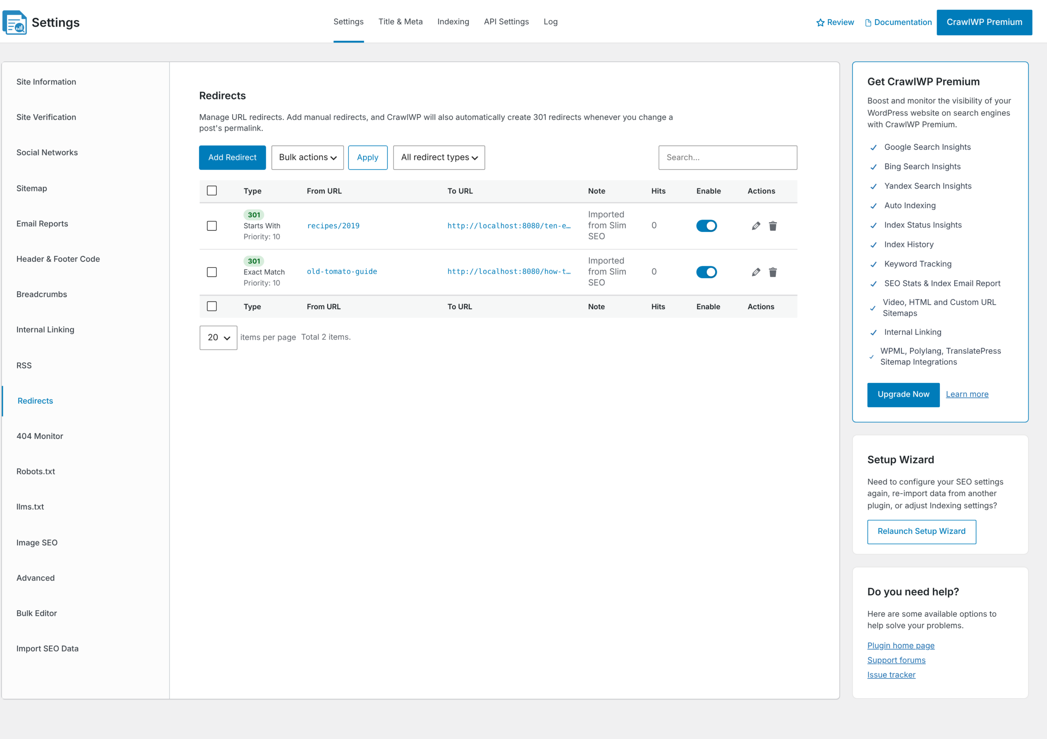Open the Issue tracker link
1047x739 pixels.
click(891, 675)
